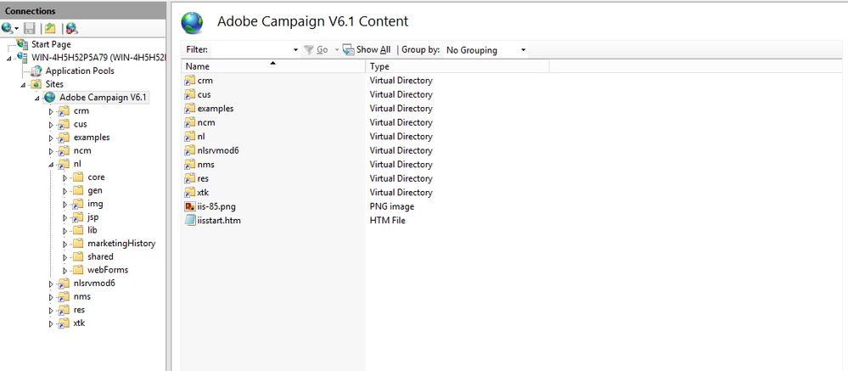Click the iis-85.png image file icon

pyautogui.click(x=190, y=206)
